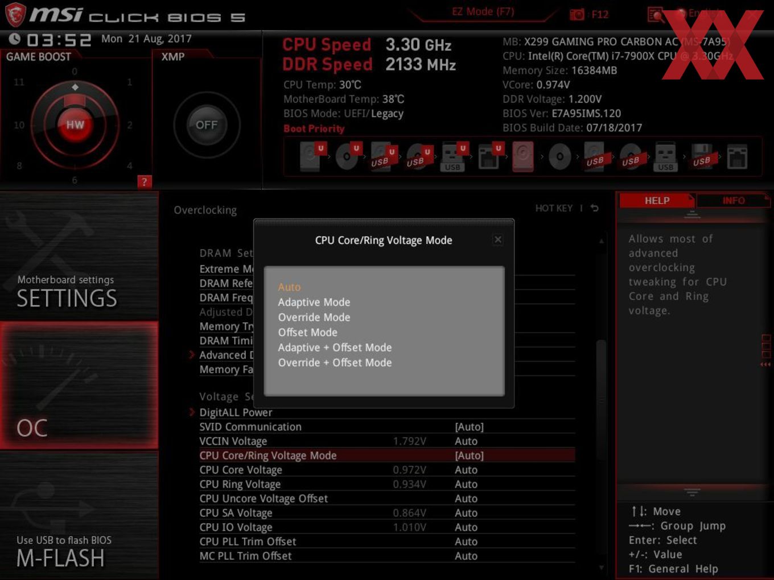Toggle the XMP OFF button
Image resolution: width=774 pixels, height=580 pixels.
(x=207, y=125)
